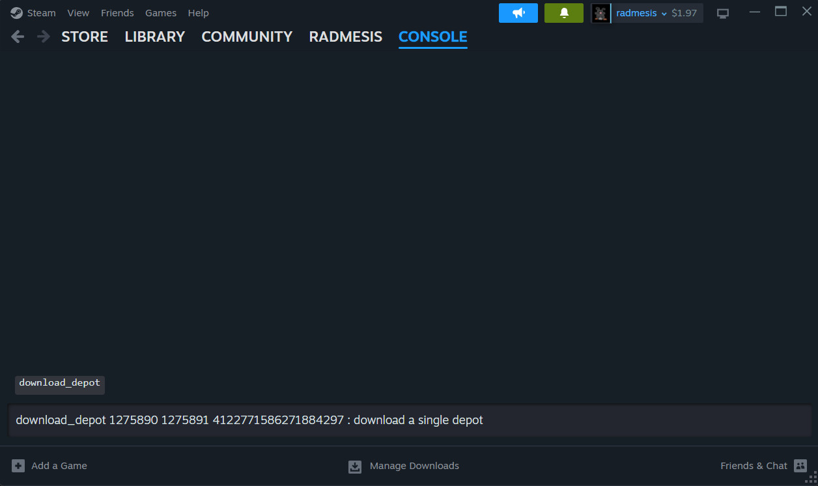The width and height of the screenshot is (818, 486).
Task: Go forward with the right arrow
Action: (x=44, y=36)
